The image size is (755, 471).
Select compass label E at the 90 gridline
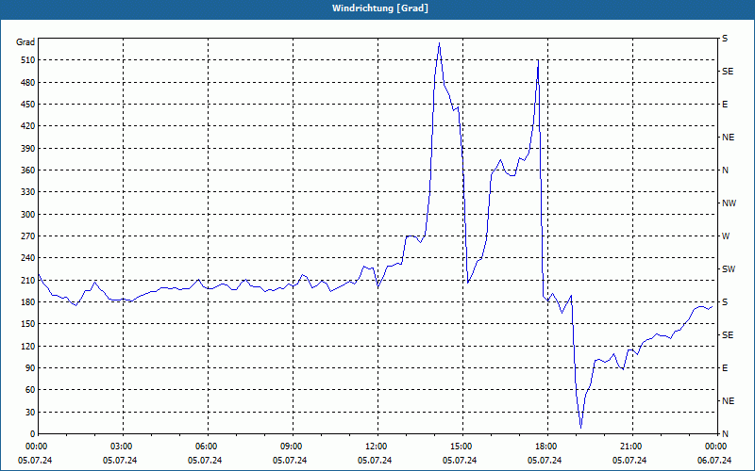pos(725,368)
